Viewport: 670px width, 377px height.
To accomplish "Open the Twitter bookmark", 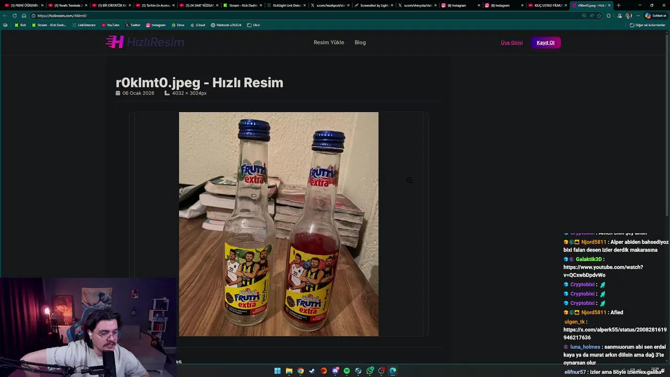I will tap(133, 25).
